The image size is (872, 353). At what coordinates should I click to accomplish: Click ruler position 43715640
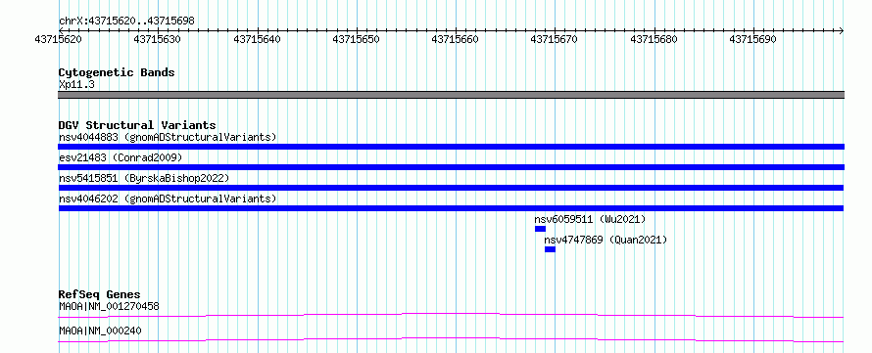[x=257, y=39]
